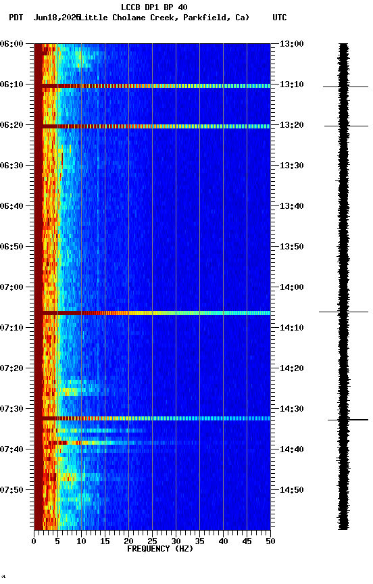Click the 'FREQUENCY (HZ)' axis label
The image size is (373, 584).
click(160, 549)
